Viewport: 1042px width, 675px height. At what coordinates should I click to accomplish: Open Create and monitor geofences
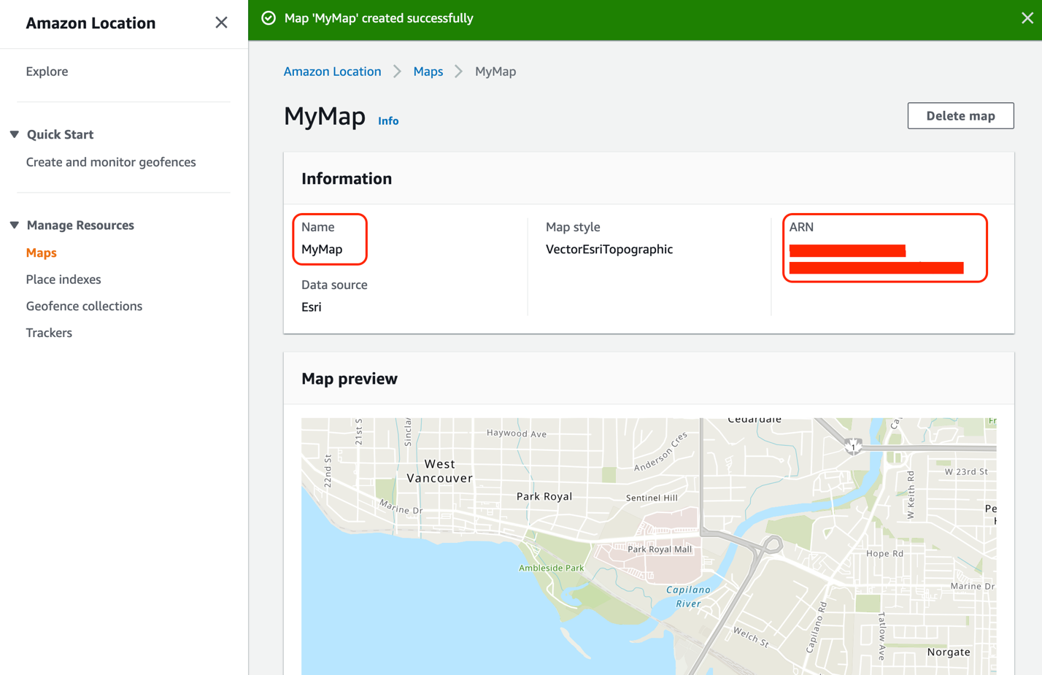pyautogui.click(x=111, y=162)
